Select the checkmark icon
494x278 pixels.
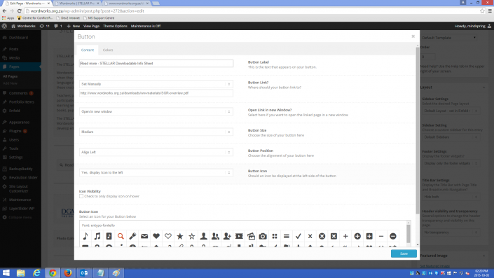[299, 236]
